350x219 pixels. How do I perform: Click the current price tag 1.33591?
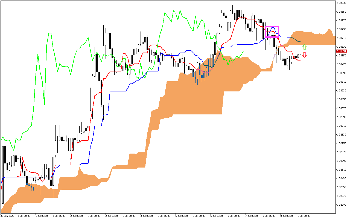tap(342, 51)
